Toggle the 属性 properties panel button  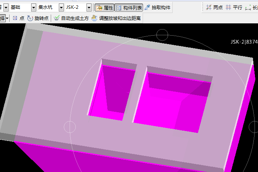pos(104,8)
